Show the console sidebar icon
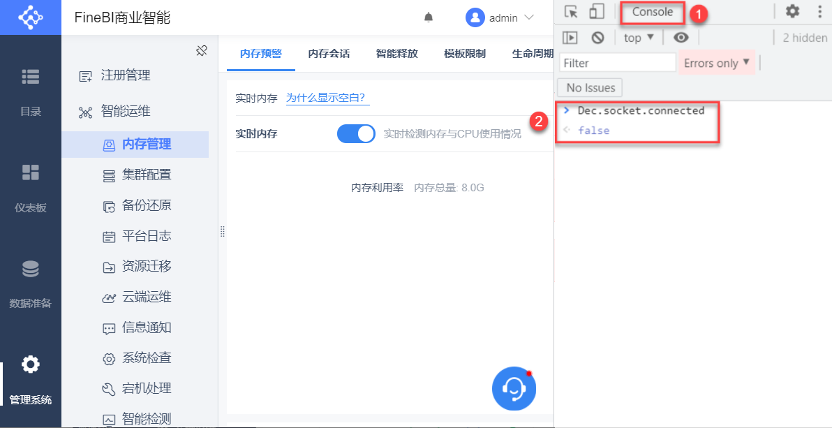Image resolution: width=832 pixels, height=428 pixels. pyautogui.click(x=570, y=38)
